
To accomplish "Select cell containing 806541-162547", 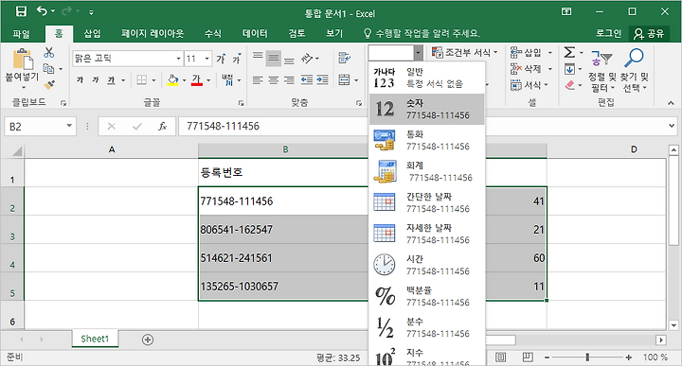I will pyautogui.click(x=283, y=229).
